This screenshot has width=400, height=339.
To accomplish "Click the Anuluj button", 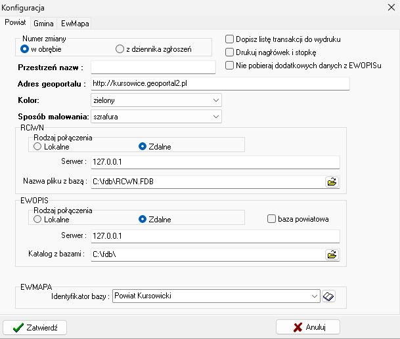I will click(x=308, y=327).
